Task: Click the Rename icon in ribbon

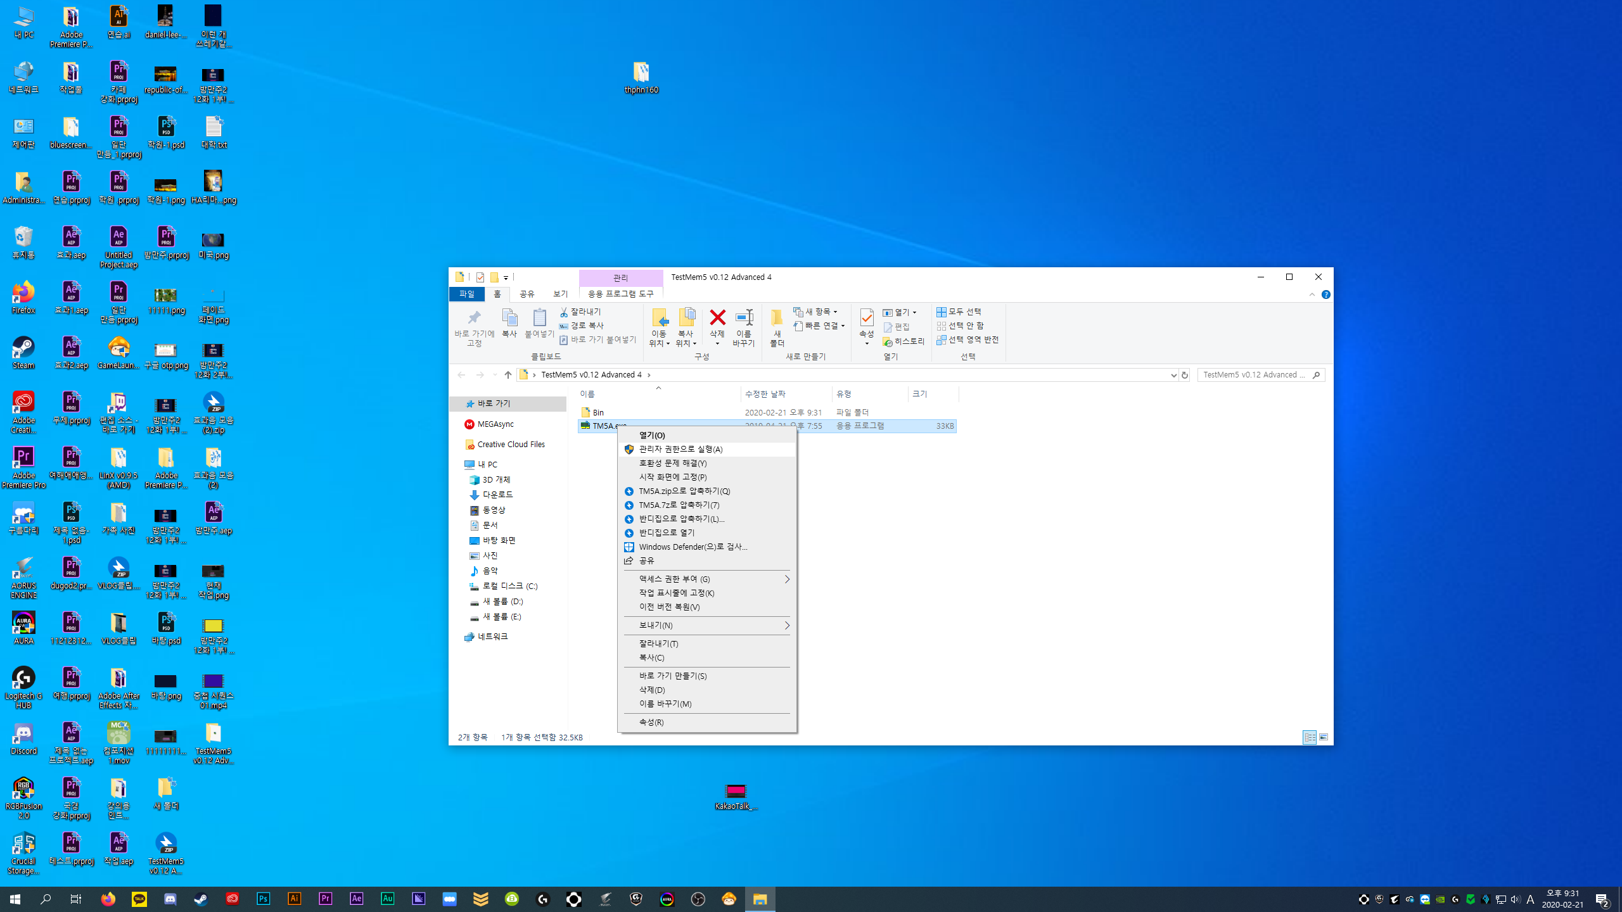Action: pyautogui.click(x=744, y=318)
